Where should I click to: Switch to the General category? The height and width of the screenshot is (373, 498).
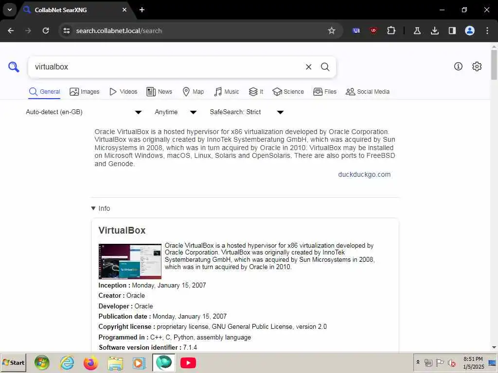coord(44,92)
